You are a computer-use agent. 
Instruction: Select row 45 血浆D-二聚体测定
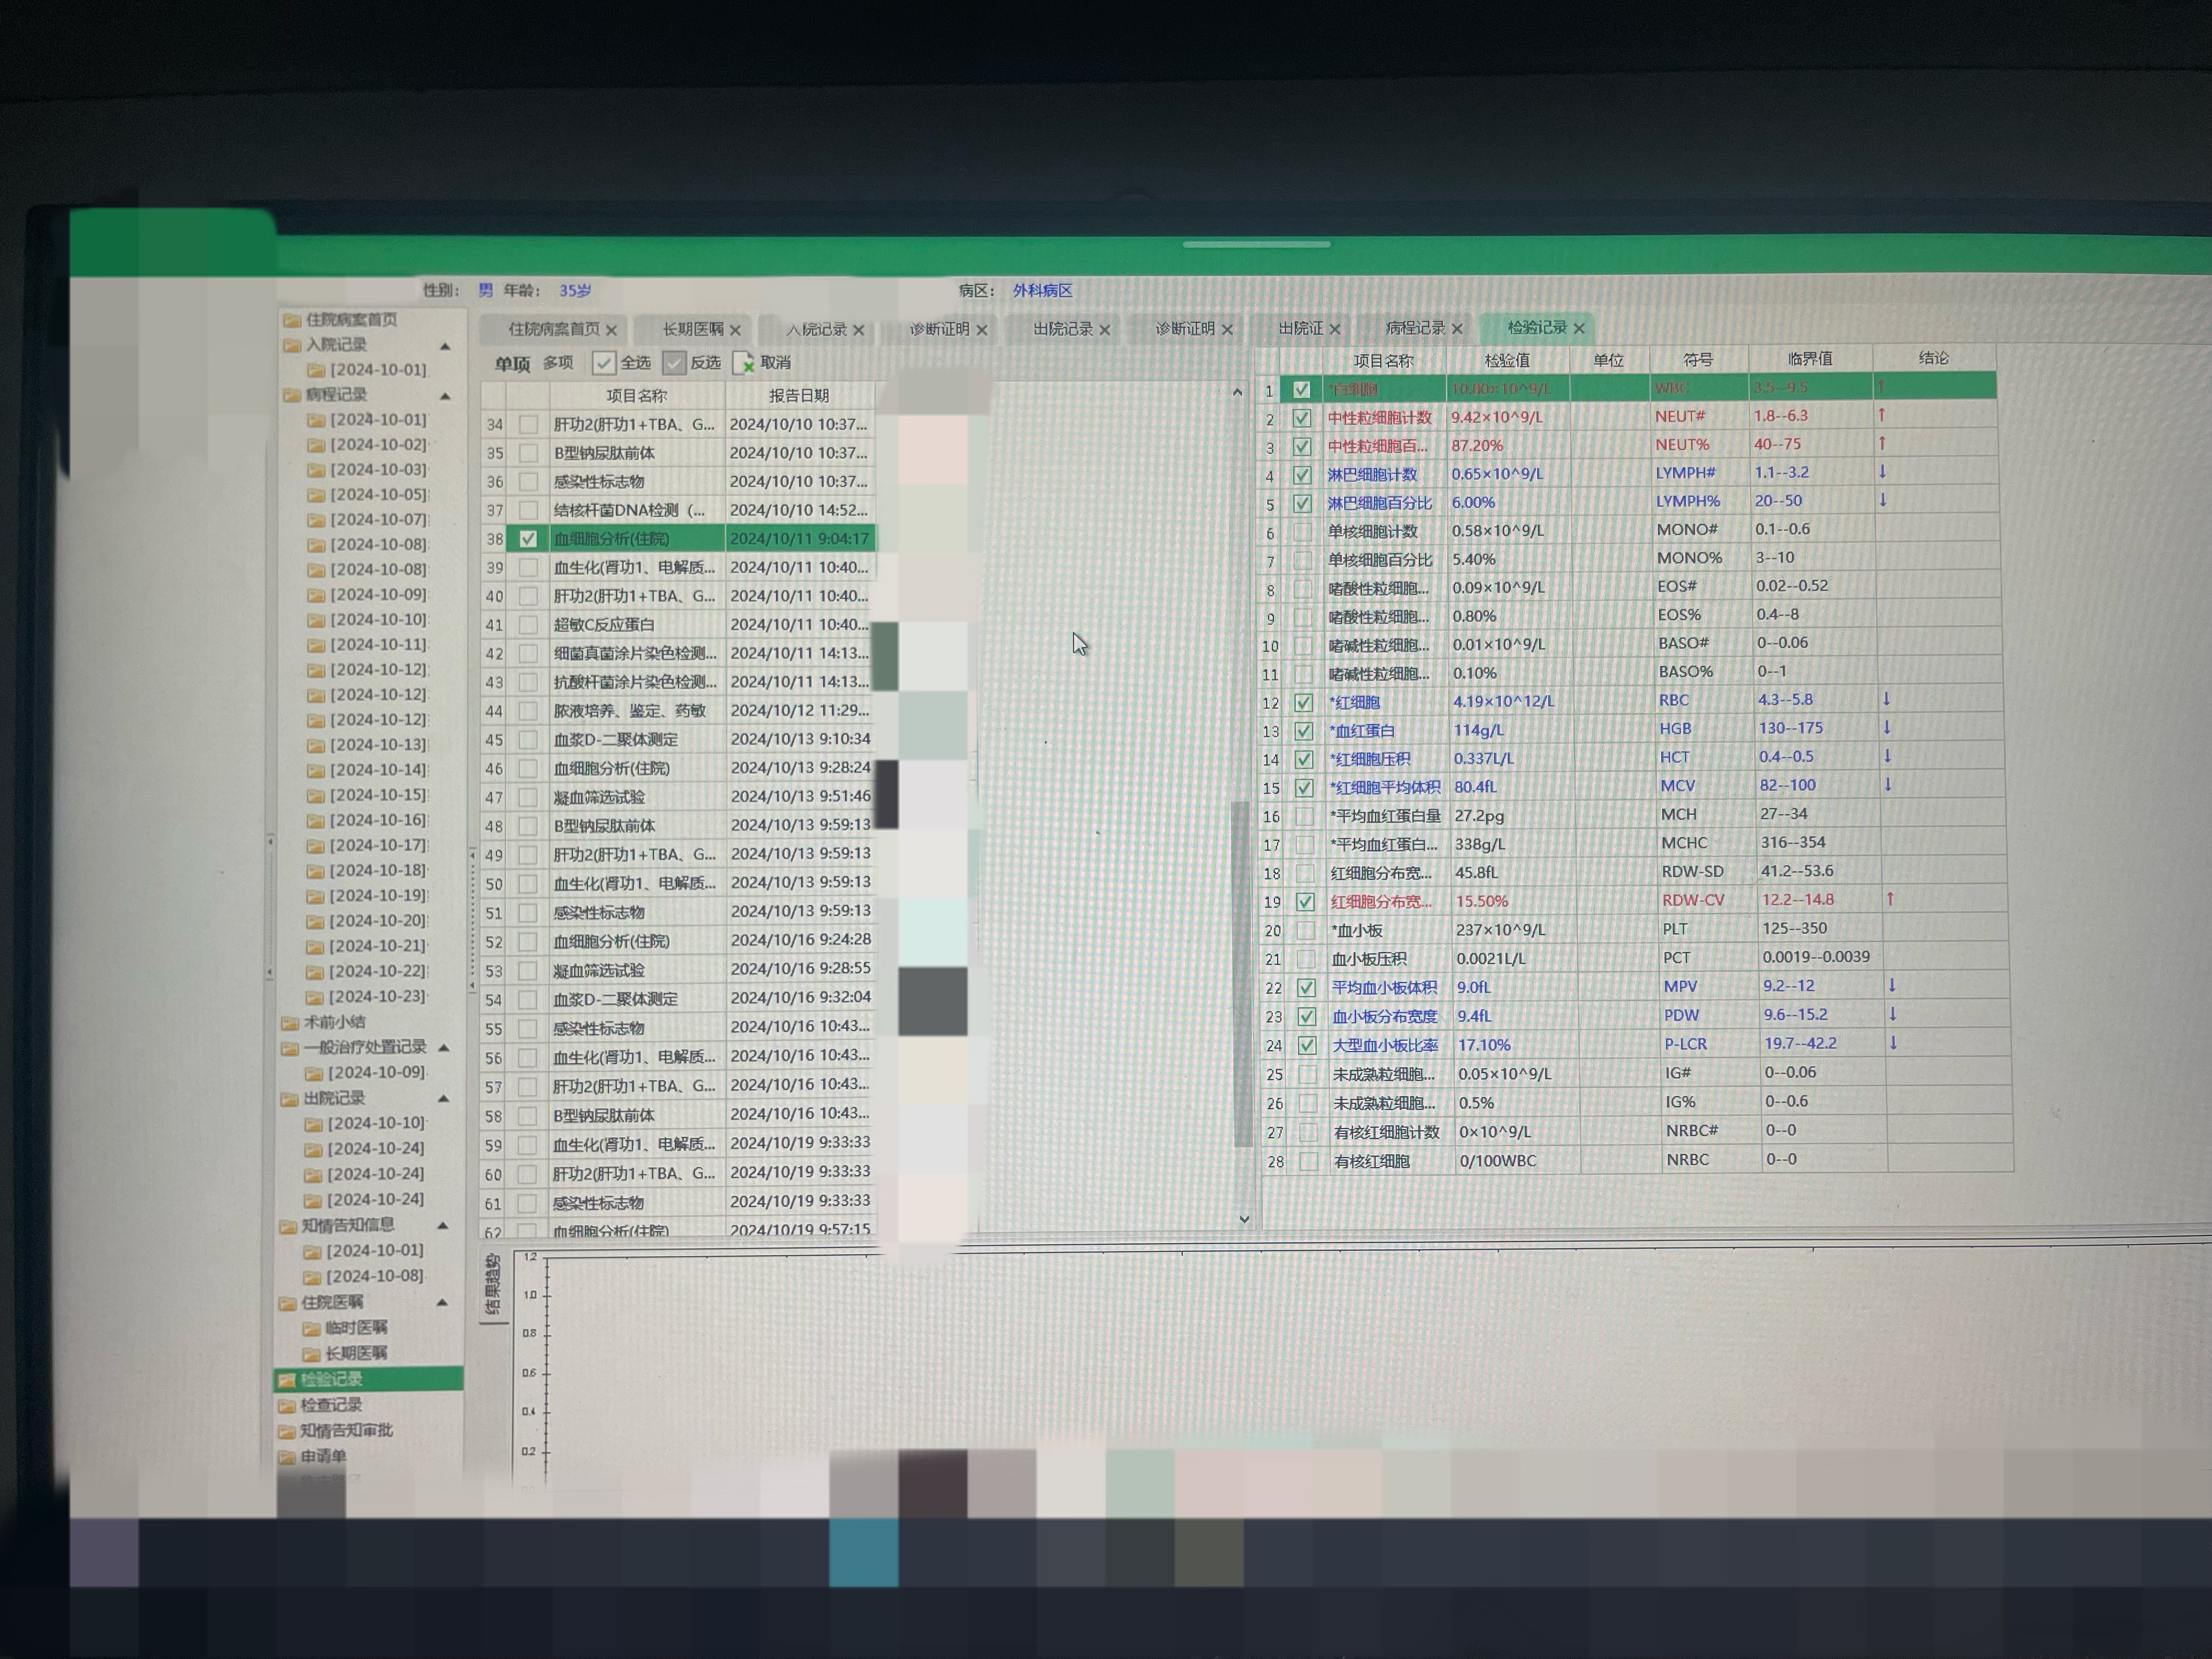(678, 740)
